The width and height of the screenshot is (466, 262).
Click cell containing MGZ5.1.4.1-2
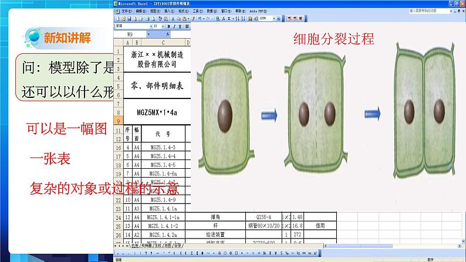tap(163, 226)
